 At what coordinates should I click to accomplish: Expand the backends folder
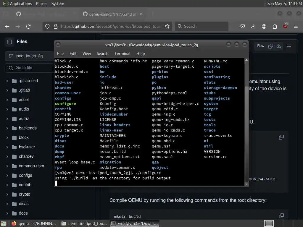click(7, 128)
